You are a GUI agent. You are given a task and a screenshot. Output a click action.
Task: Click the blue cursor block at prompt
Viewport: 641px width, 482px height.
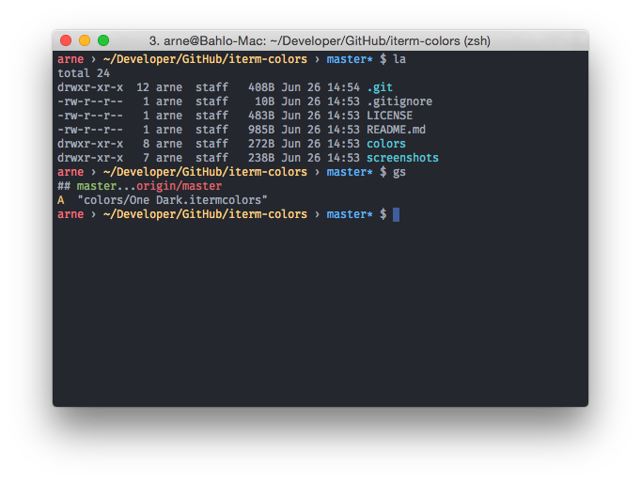click(396, 214)
